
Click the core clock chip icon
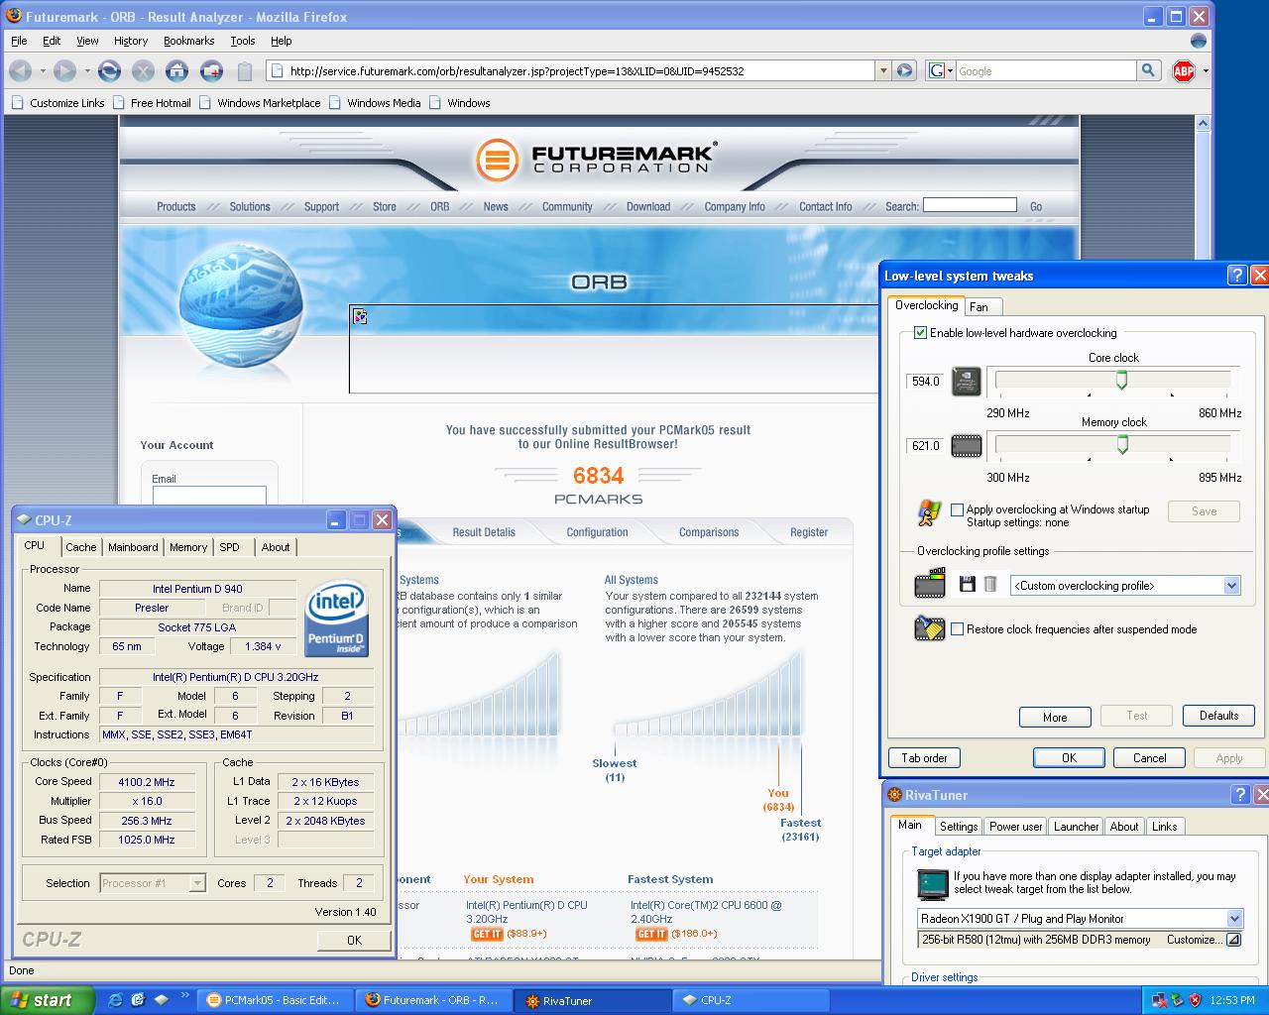[x=967, y=381]
